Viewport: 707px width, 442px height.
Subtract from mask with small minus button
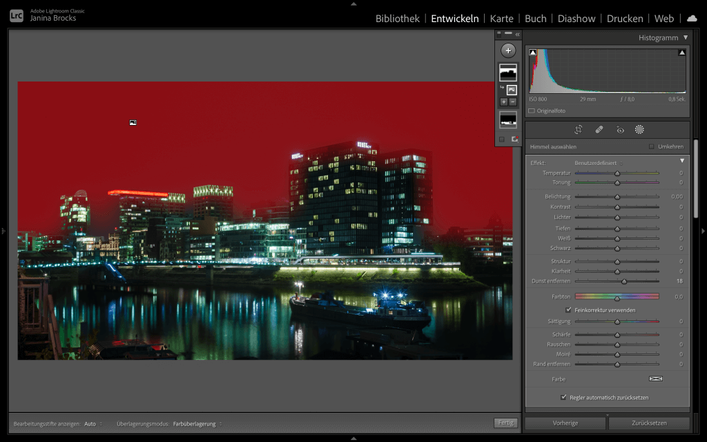[513, 102]
